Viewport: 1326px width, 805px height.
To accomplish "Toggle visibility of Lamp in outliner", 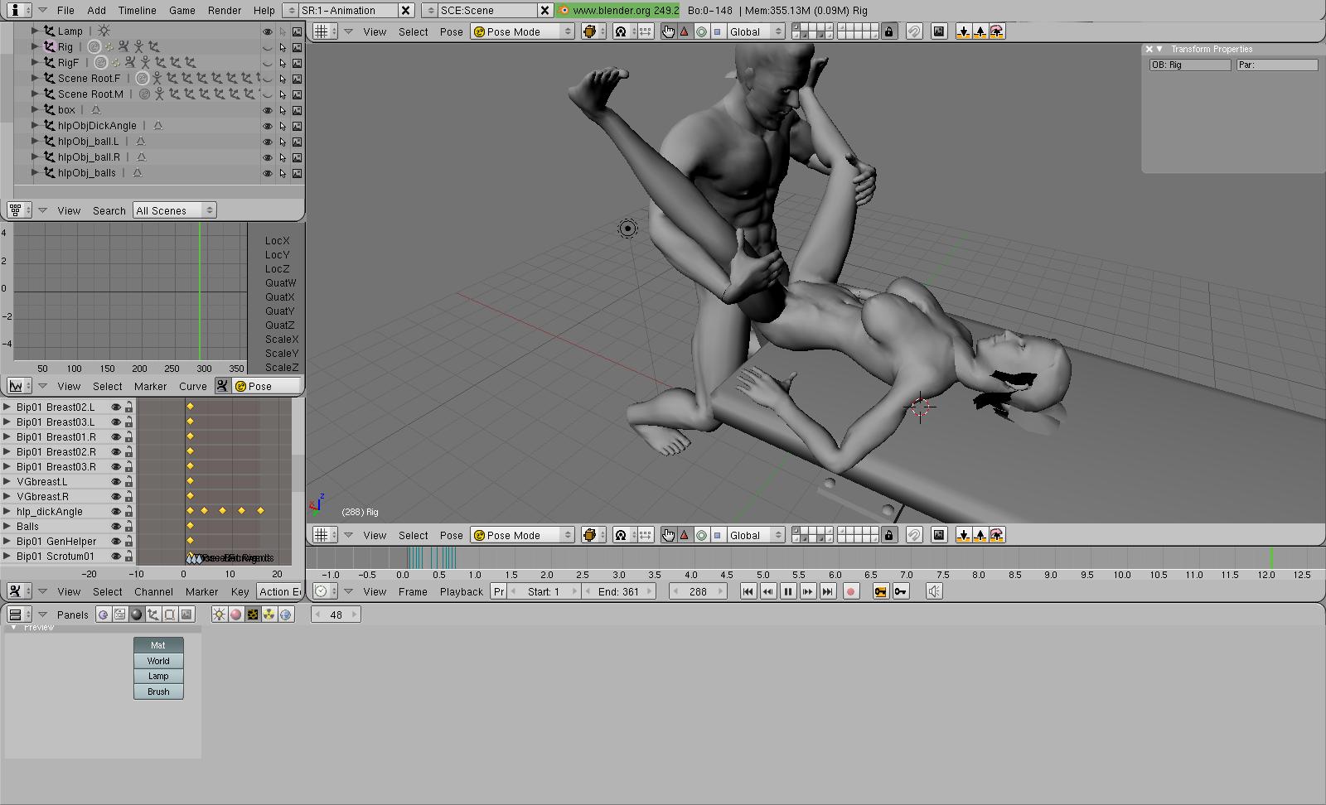I will [x=267, y=31].
